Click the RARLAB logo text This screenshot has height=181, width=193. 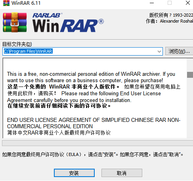[x=47, y=15]
